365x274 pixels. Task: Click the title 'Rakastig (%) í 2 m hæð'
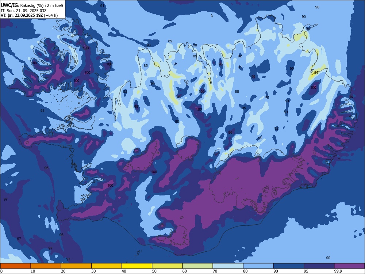[42, 5]
